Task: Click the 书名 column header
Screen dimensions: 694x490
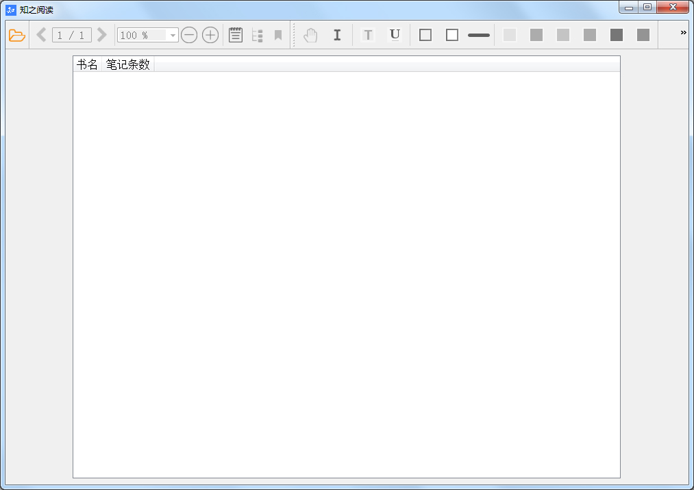Action: (x=87, y=63)
